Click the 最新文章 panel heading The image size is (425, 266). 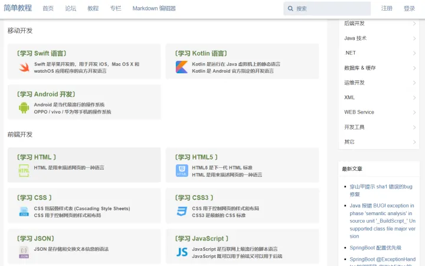(x=352, y=169)
